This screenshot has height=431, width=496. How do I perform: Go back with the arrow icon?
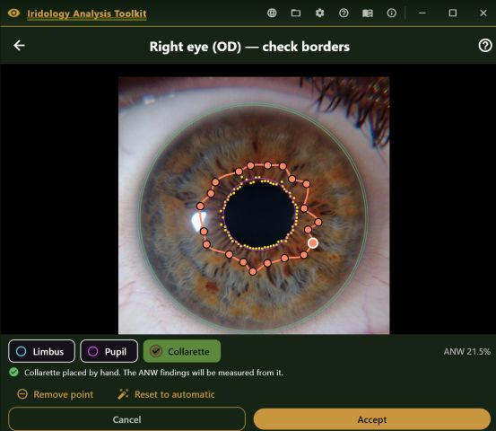tap(19, 45)
